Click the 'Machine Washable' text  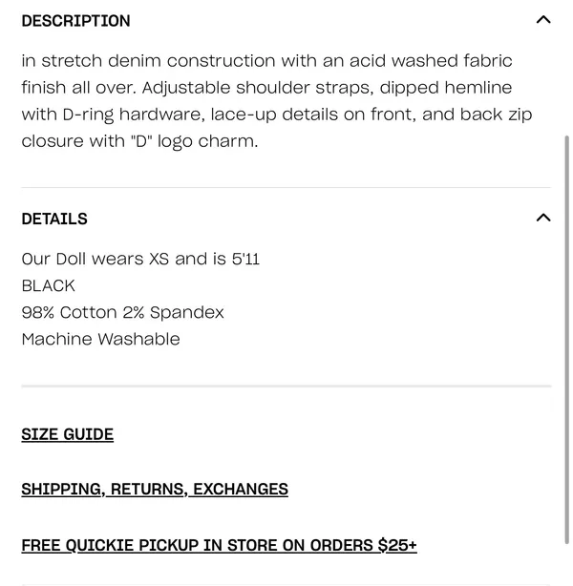click(x=101, y=339)
